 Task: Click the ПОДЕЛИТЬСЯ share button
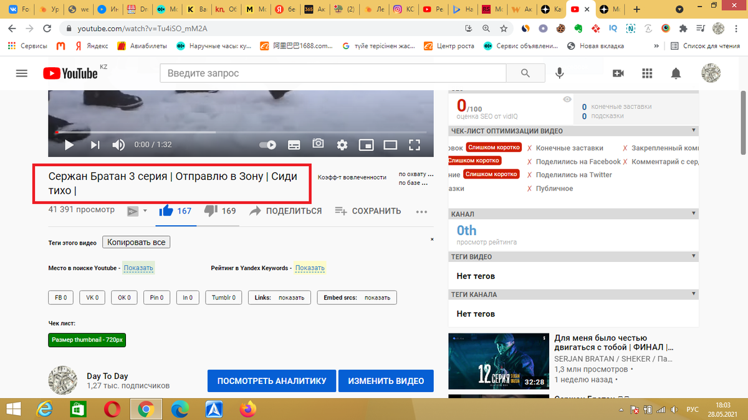coord(285,211)
